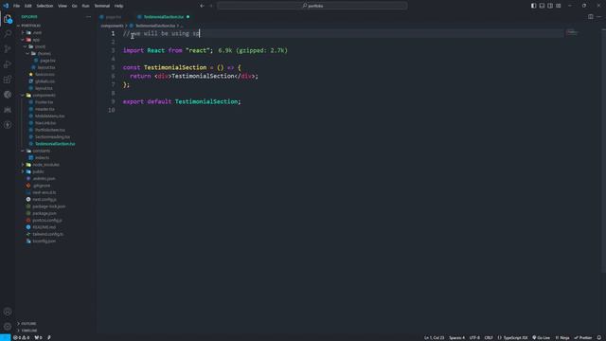
Task: Switch to the TestimonialSection.tsx tab
Action: (164, 17)
